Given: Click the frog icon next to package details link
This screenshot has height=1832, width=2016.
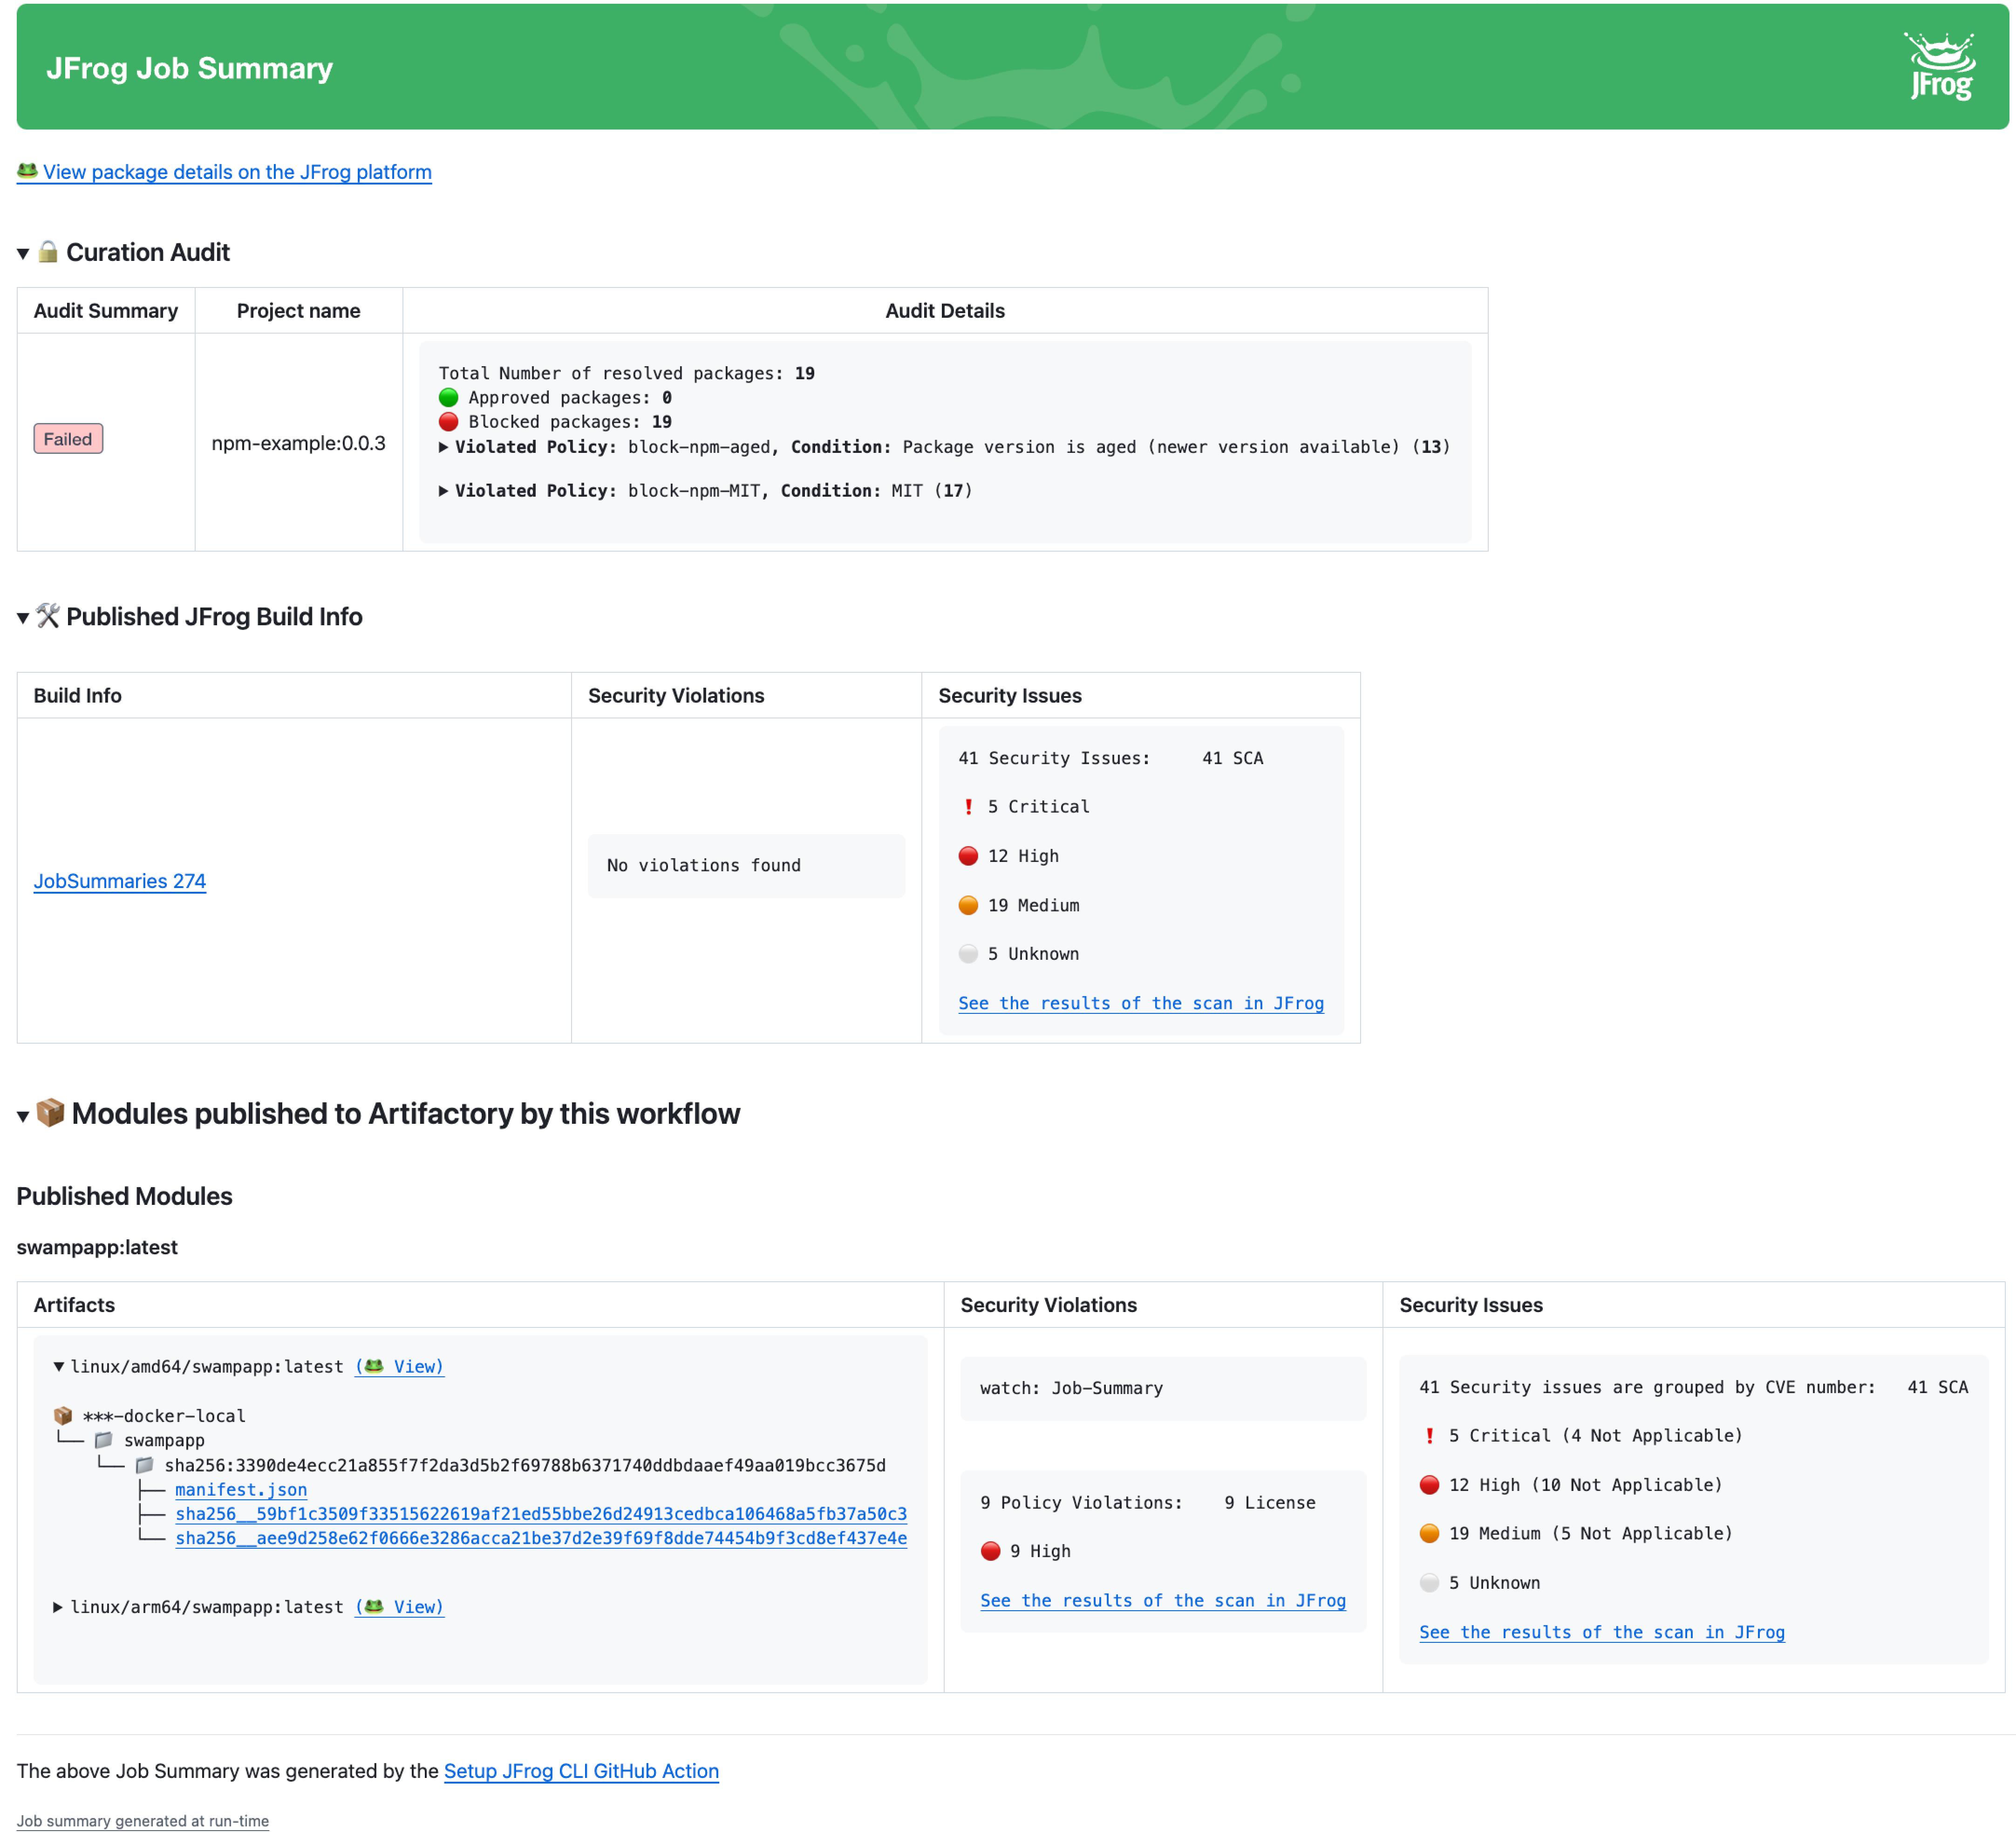Looking at the screenshot, I should point(26,171).
